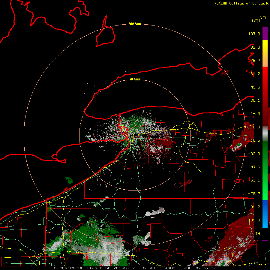
Task: Click the 92.3 velocity scale value
Action: point(255,47)
